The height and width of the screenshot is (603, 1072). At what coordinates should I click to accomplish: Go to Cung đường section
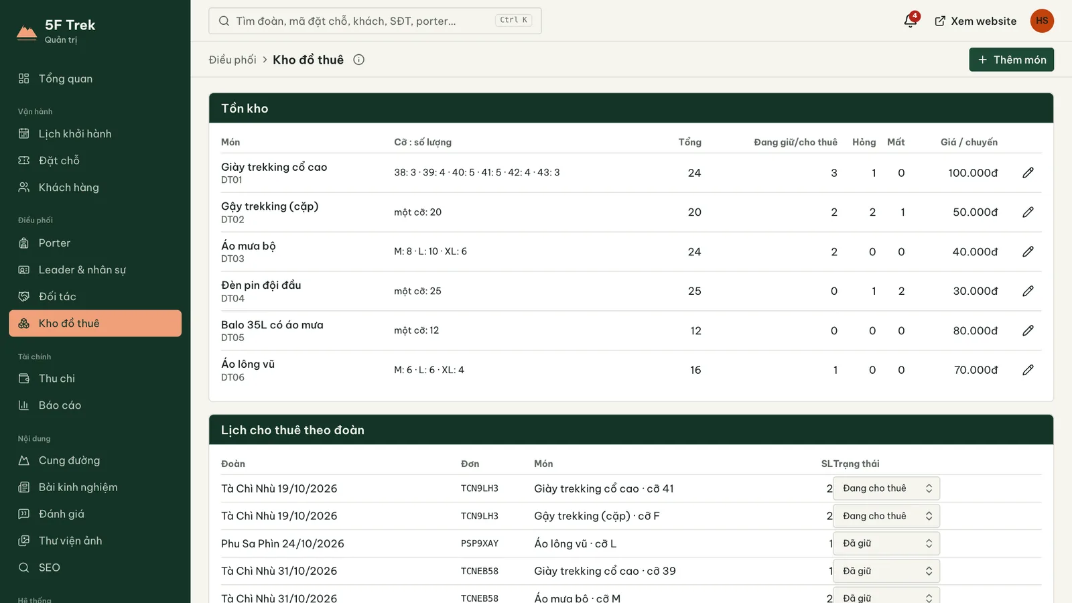pyautogui.click(x=95, y=460)
